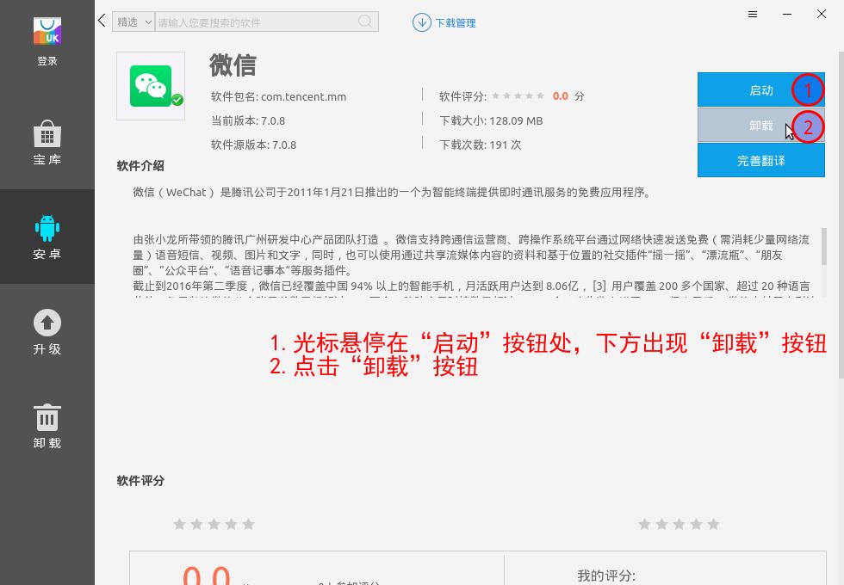Select the 安卓 Android section

[47, 237]
